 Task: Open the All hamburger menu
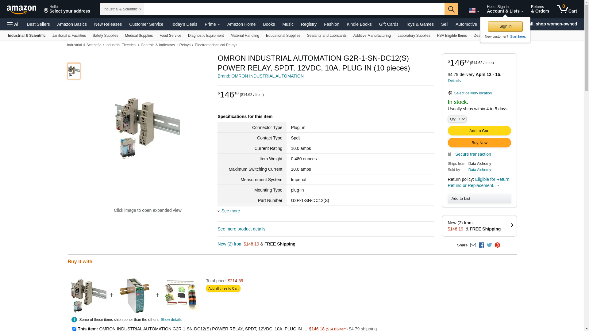(13, 24)
